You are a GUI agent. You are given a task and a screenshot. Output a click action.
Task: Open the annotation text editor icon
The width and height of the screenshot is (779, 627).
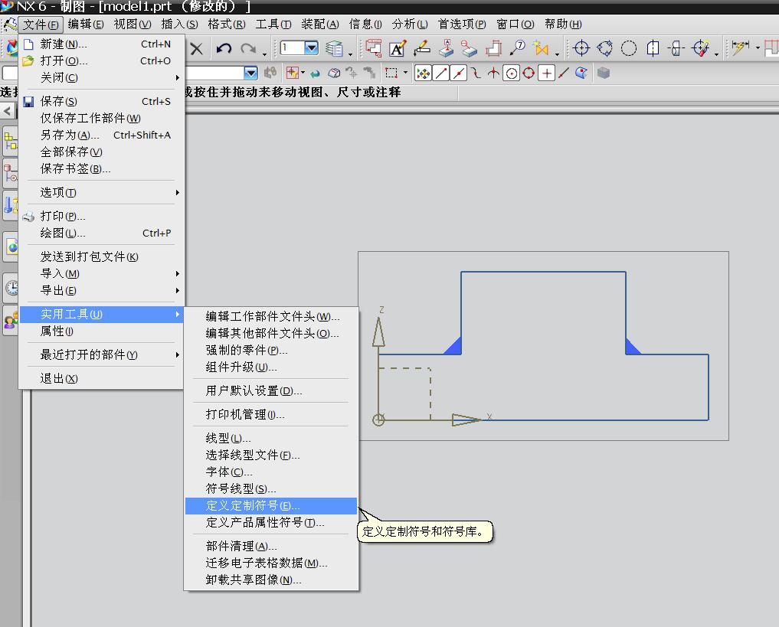click(x=397, y=49)
